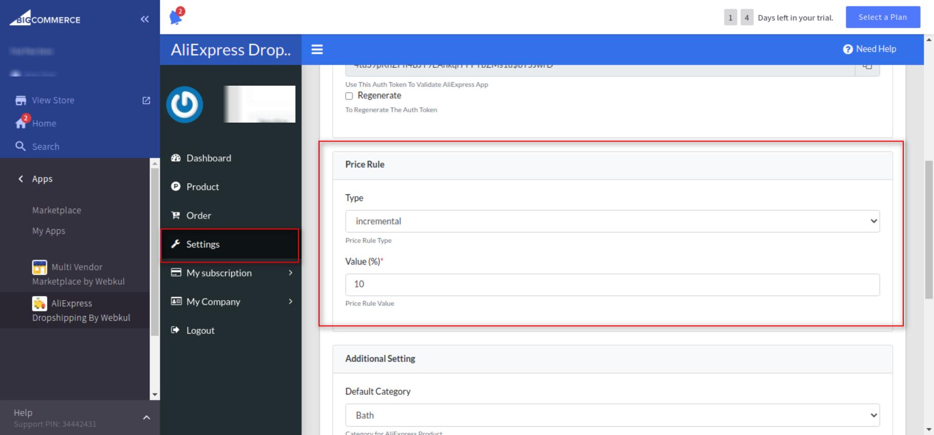Viewport: 934px width, 435px height.
Task: Click the Price Rule section heading
Action: click(x=365, y=165)
